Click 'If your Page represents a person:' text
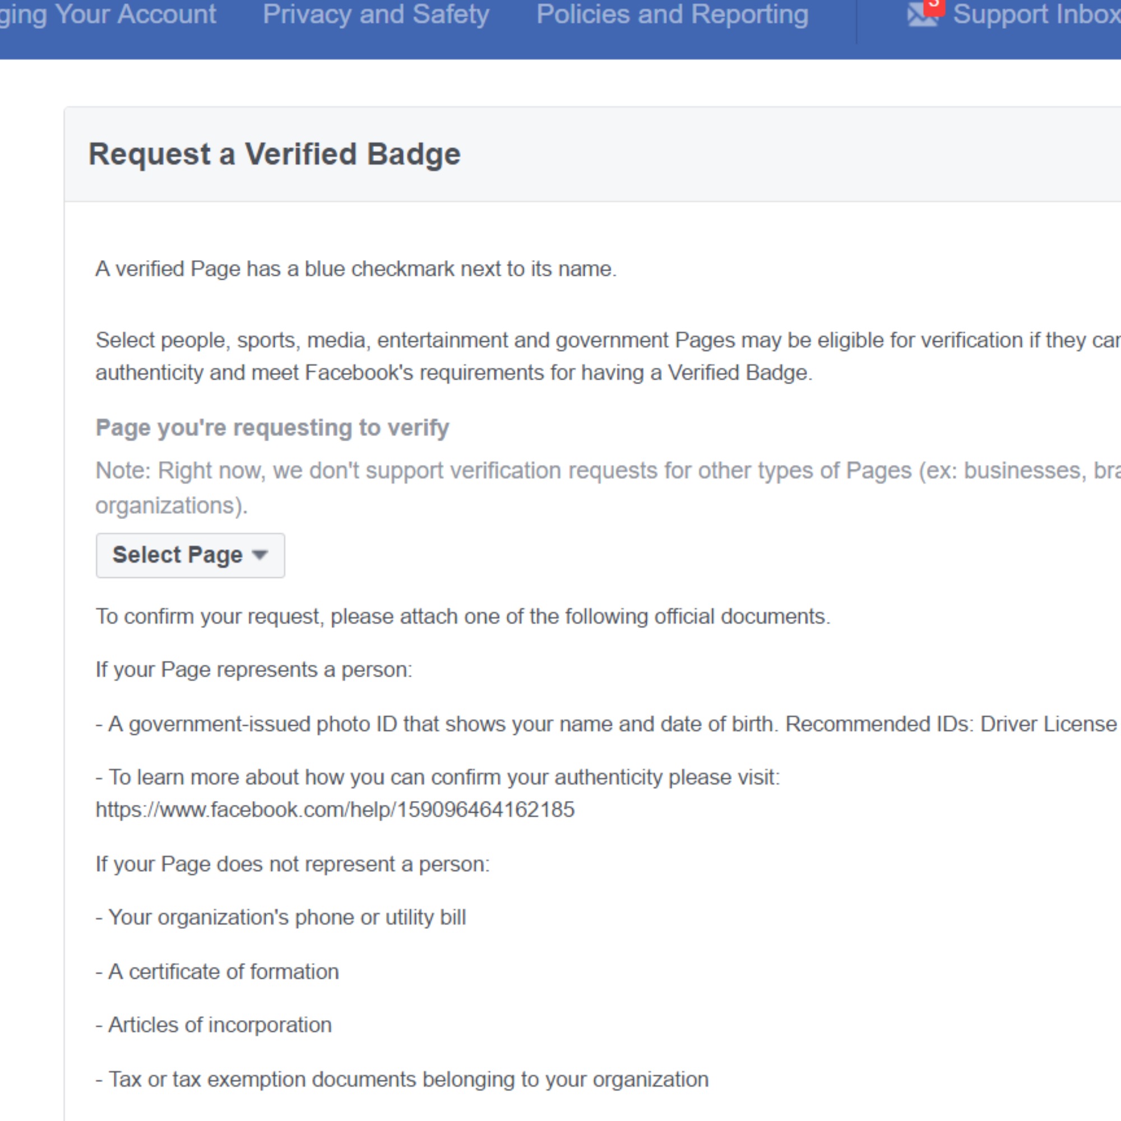The height and width of the screenshot is (1121, 1121). click(253, 670)
